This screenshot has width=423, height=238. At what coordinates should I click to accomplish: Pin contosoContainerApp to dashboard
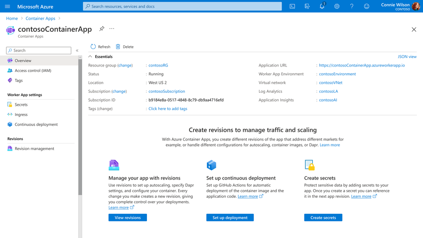point(102,29)
